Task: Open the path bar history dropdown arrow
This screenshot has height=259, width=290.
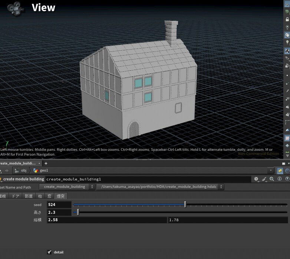Action: 271,170
